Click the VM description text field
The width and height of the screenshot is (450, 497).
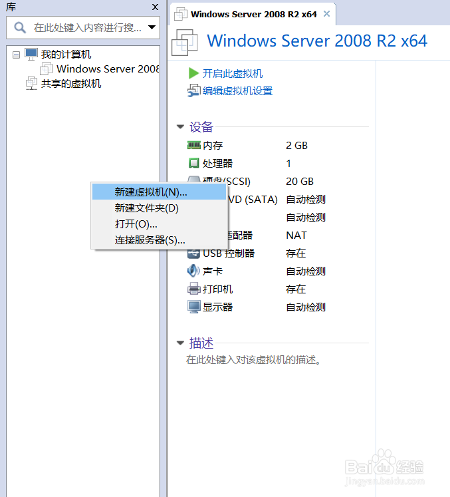pos(254,360)
